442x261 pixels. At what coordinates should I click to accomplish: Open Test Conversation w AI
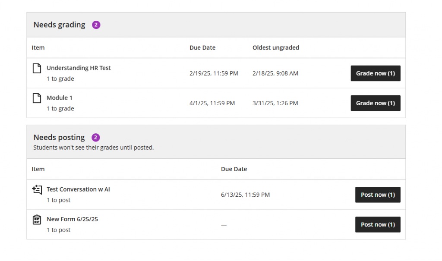78,189
